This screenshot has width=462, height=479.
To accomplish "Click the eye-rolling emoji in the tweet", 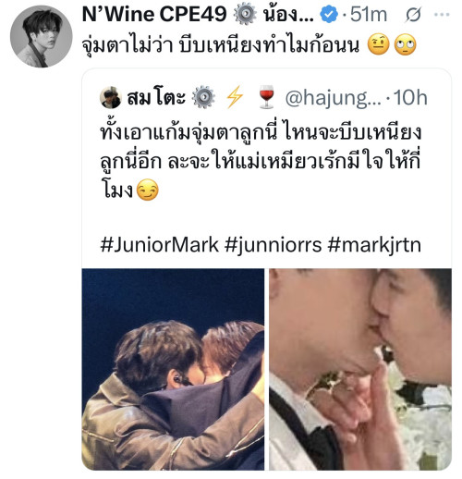I will click(x=406, y=44).
